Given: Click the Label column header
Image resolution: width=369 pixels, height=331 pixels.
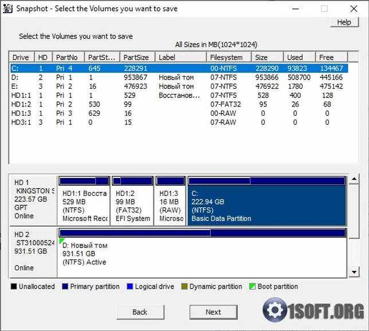Looking at the screenshot, I should 180,57.
